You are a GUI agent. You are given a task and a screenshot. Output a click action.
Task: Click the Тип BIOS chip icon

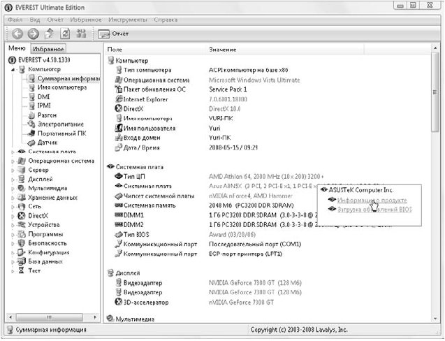coord(118,235)
